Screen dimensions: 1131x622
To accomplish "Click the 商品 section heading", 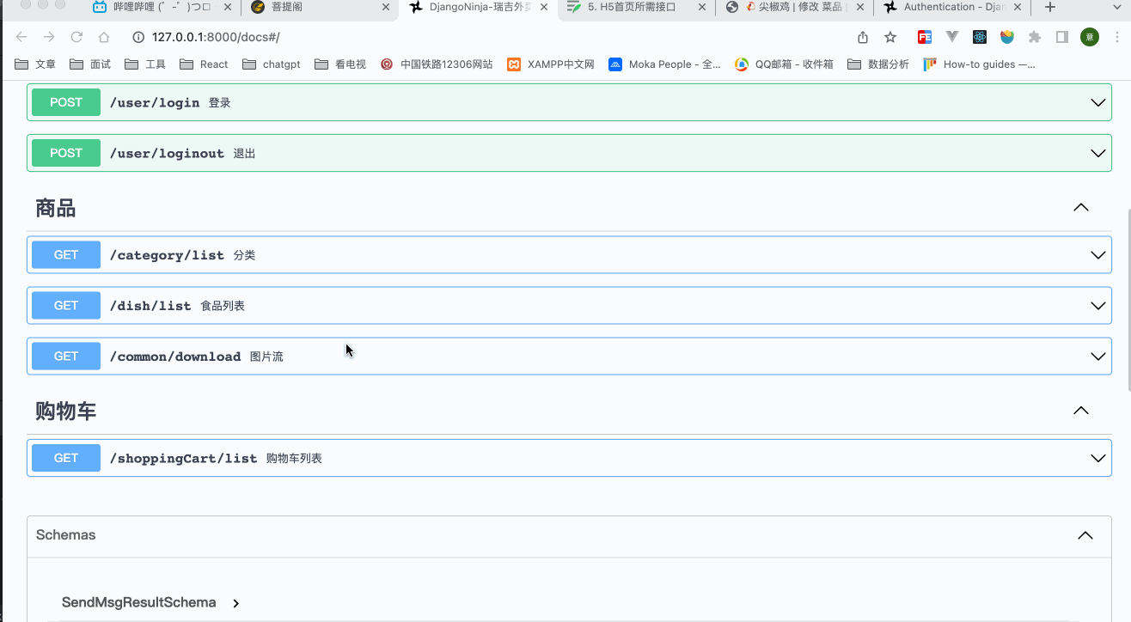I will tap(56, 208).
